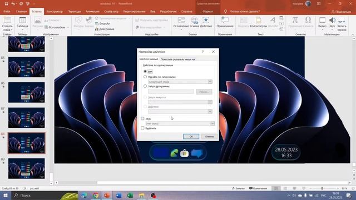Expand the Фотоальбом dropdown arrow

(x=68, y=27)
